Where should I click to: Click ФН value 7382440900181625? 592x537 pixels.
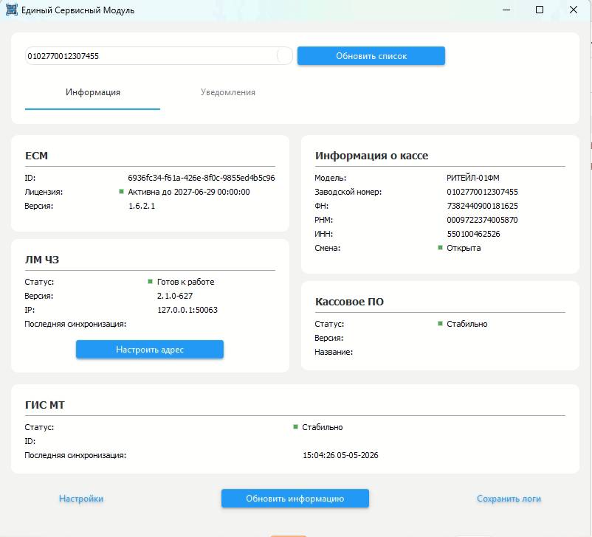tap(482, 206)
